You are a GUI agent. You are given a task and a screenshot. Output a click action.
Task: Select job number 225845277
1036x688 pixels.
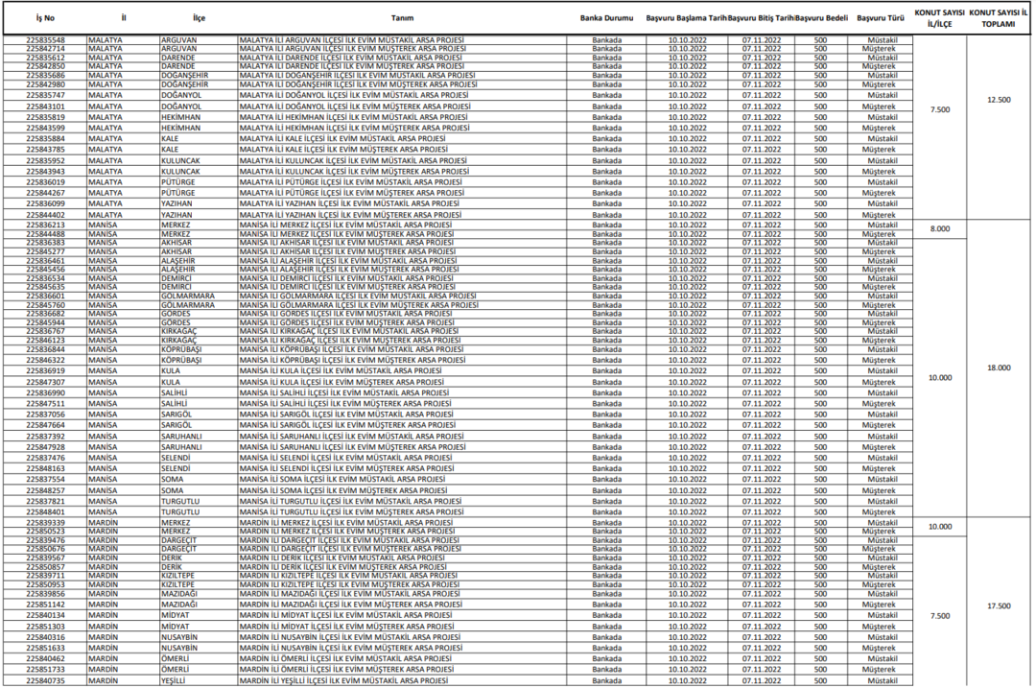(x=46, y=251)
